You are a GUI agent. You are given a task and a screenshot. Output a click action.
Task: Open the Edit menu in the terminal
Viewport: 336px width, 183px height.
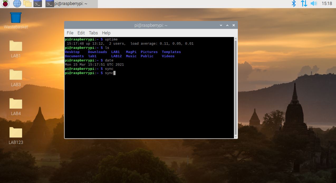click(81, 33)
